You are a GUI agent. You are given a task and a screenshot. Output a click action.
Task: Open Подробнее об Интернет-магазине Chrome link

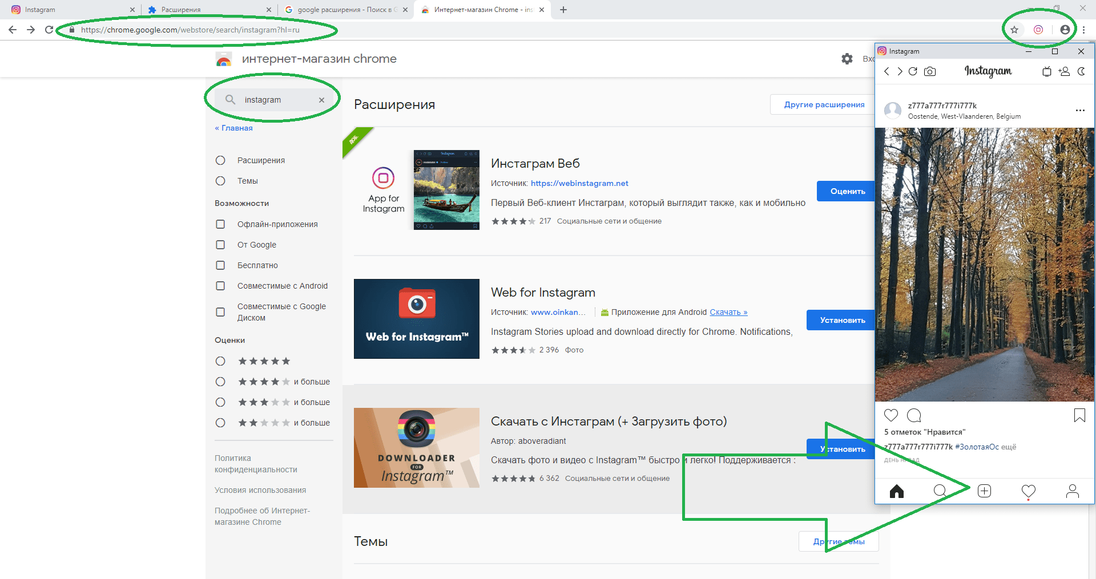(x=262, y=516)
